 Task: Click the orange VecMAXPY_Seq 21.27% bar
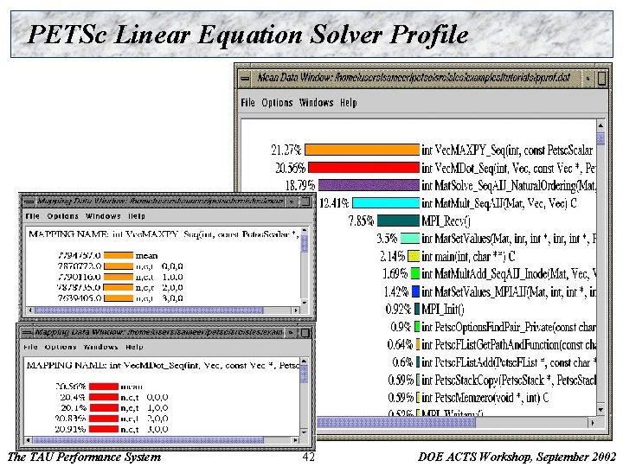tap(362, 150)
